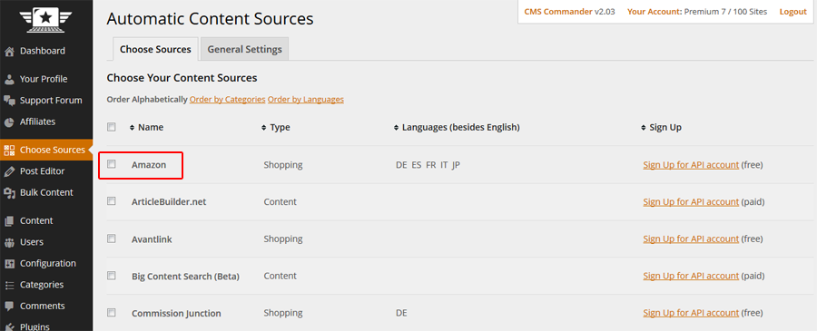Click the Users group icon
817x331 pixels.
pyautogui.click(x=9, y=242)
